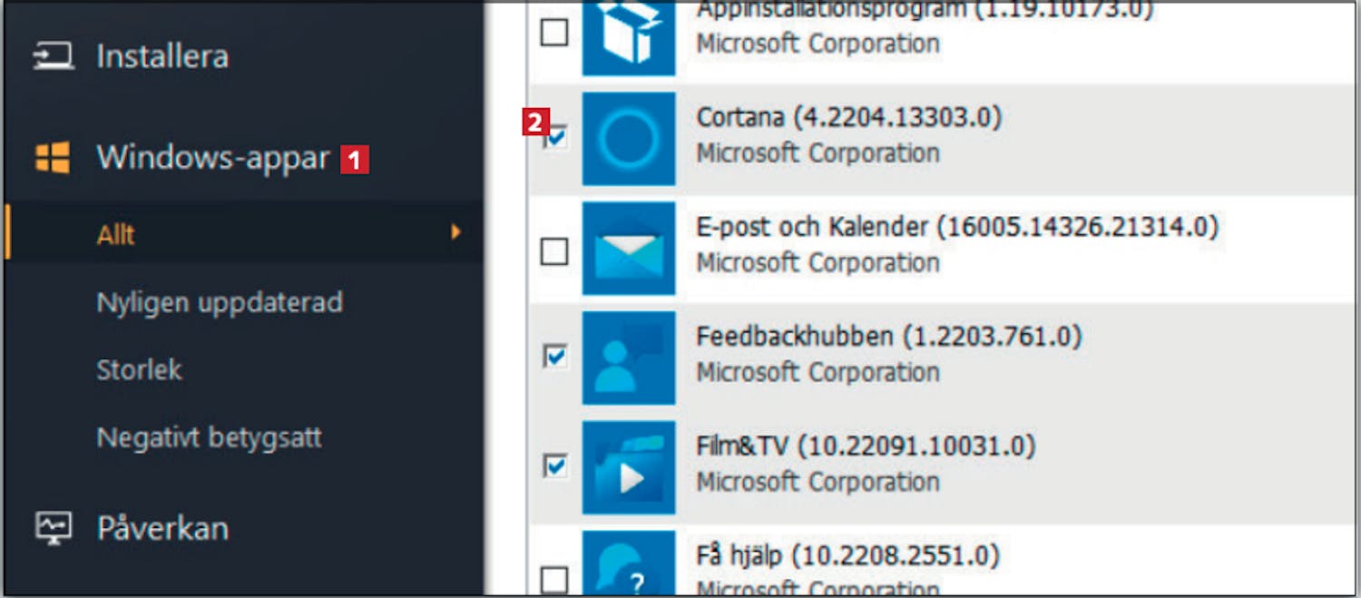
Task: Click Microsoft Corporation under E-post och Kalender
Action: click(818, 263)
